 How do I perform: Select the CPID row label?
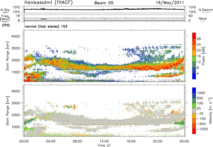point(6,25)
